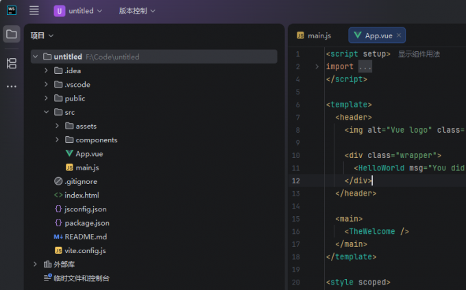Expand the assets folder
Image resolution: width=466 pixels, height=290 pixels.
57,126
